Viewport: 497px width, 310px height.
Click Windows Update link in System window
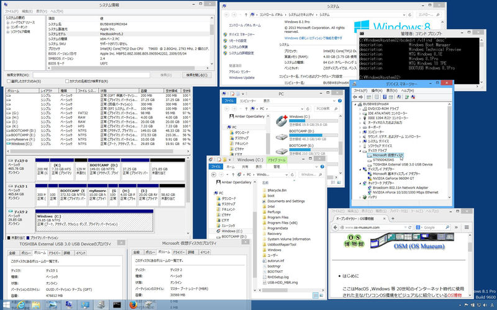click(242, 78)
